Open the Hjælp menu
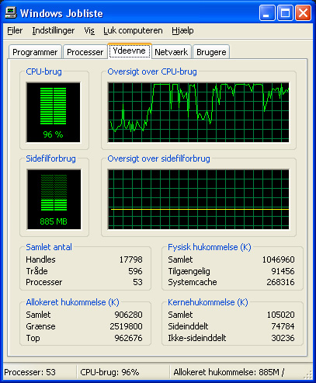Screen dimensions: 316x383 coord(182,30)
